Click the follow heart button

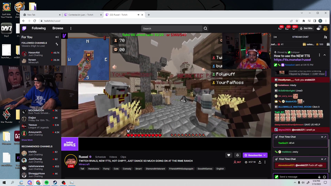[229, 155]
